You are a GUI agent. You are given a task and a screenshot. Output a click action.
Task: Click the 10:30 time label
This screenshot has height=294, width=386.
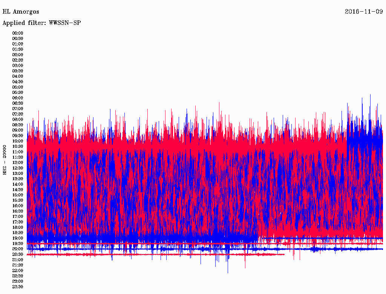pos(18,147)
